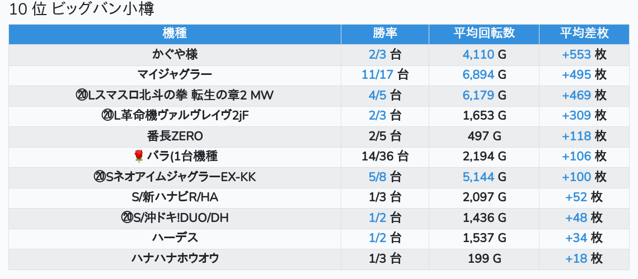Click the +309 difference value link

pyautogui.click(x=576, y=116)
